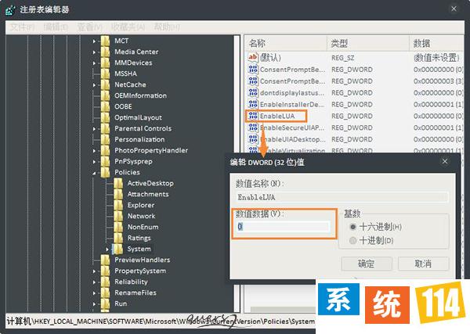Select first ConsentPromptBe... row with value 0
This screenshot has height=334, width=470.
click(355, 70)
